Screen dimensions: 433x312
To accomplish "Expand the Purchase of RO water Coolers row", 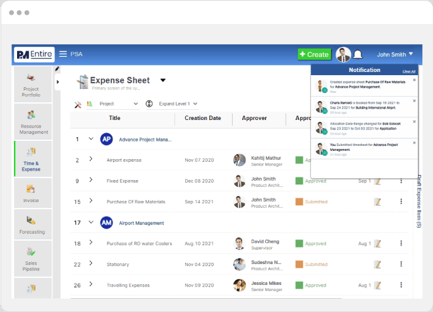I will [x=90, y=243].
